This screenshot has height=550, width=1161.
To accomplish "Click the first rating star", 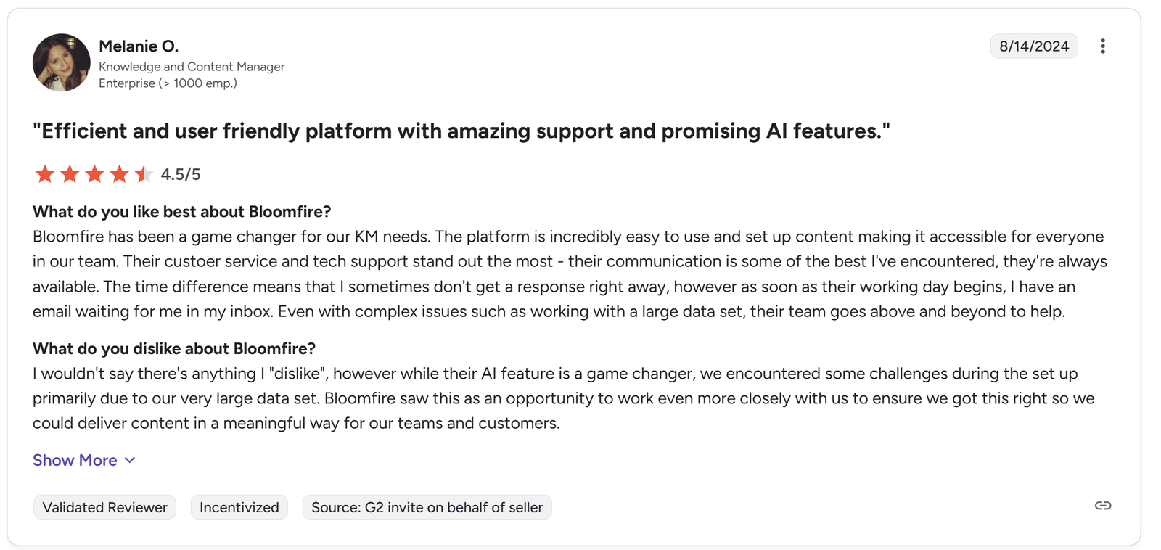I will [x=45, y=174].
